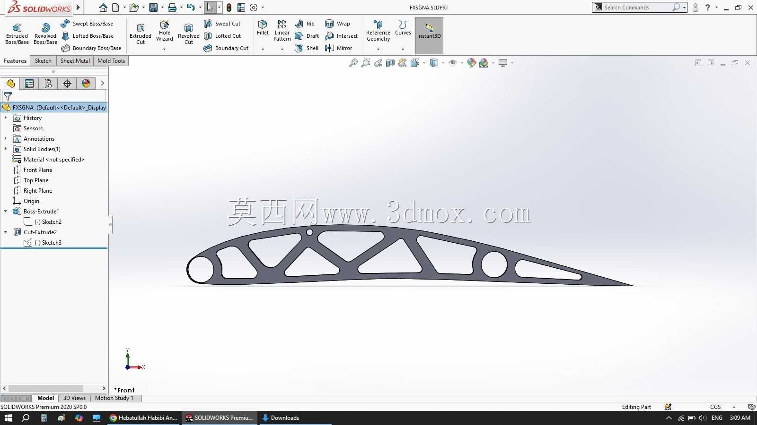Image resolution: width=757 pixels, height=425 pixels.
Task: Select the Swept Cut tool
Action: tap(222, 24)
